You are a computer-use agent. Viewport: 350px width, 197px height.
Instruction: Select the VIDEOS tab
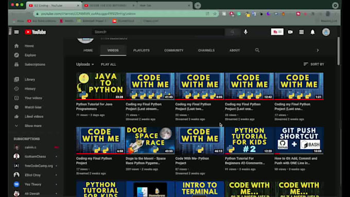pos(113,50)
